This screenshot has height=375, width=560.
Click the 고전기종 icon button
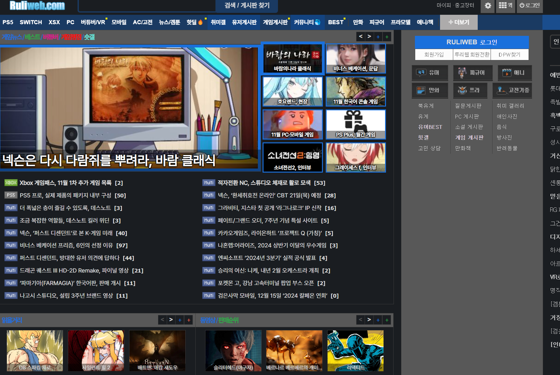(x=512, y=90)
